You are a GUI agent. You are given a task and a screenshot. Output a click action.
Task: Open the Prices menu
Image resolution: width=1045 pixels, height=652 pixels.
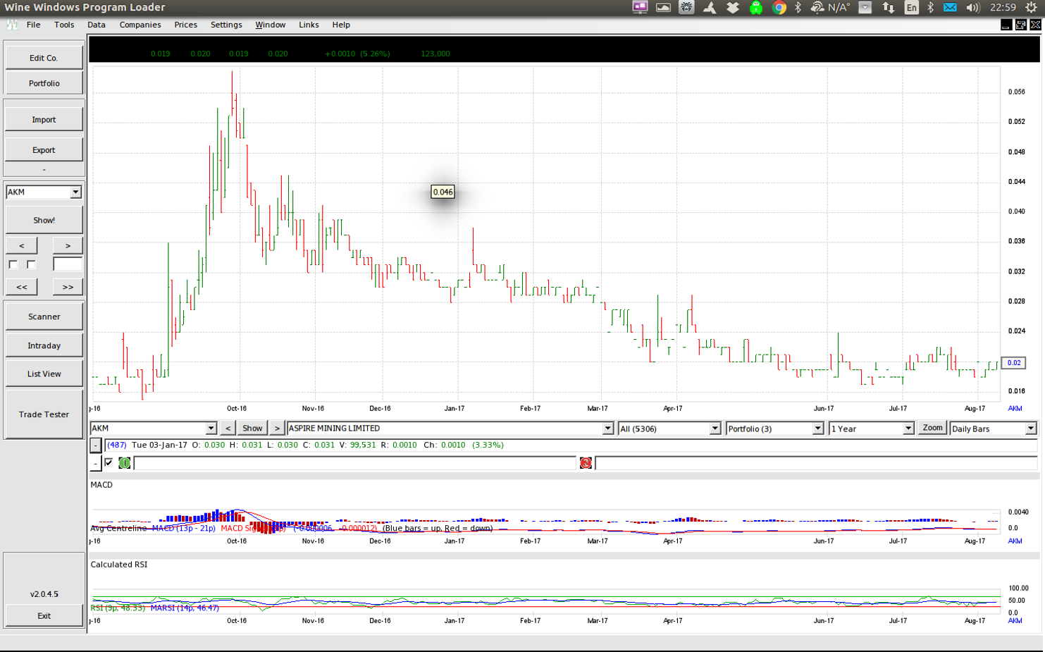point(185,25)
